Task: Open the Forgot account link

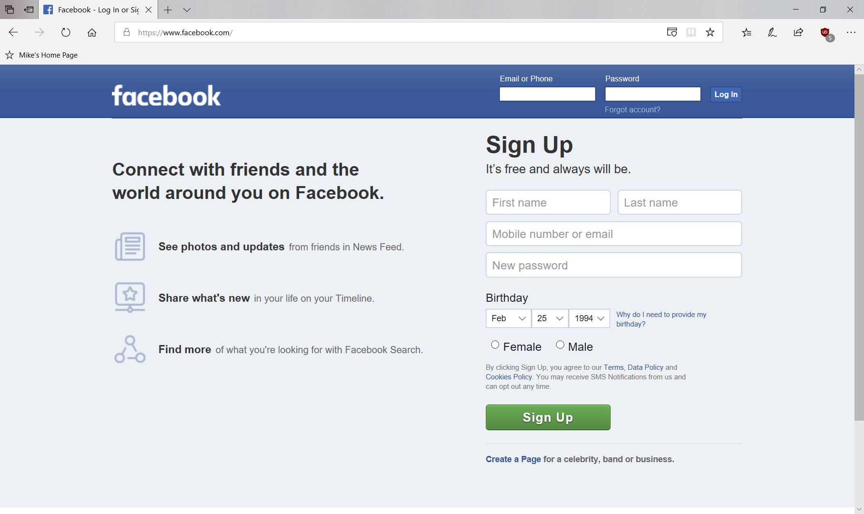Action: click(633, 109)
